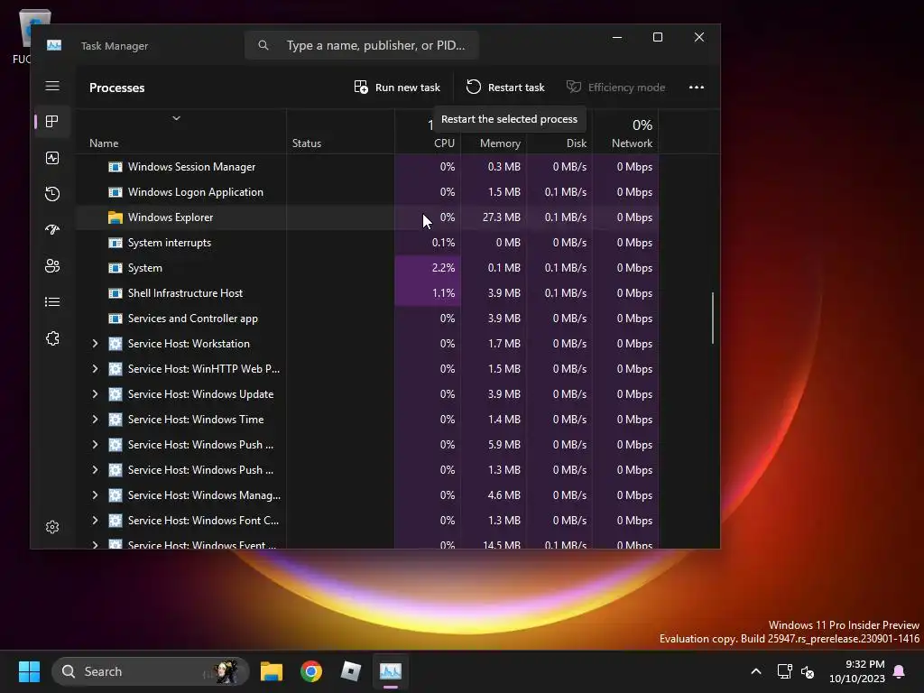Open the Windows Start menu

(30, 671)
